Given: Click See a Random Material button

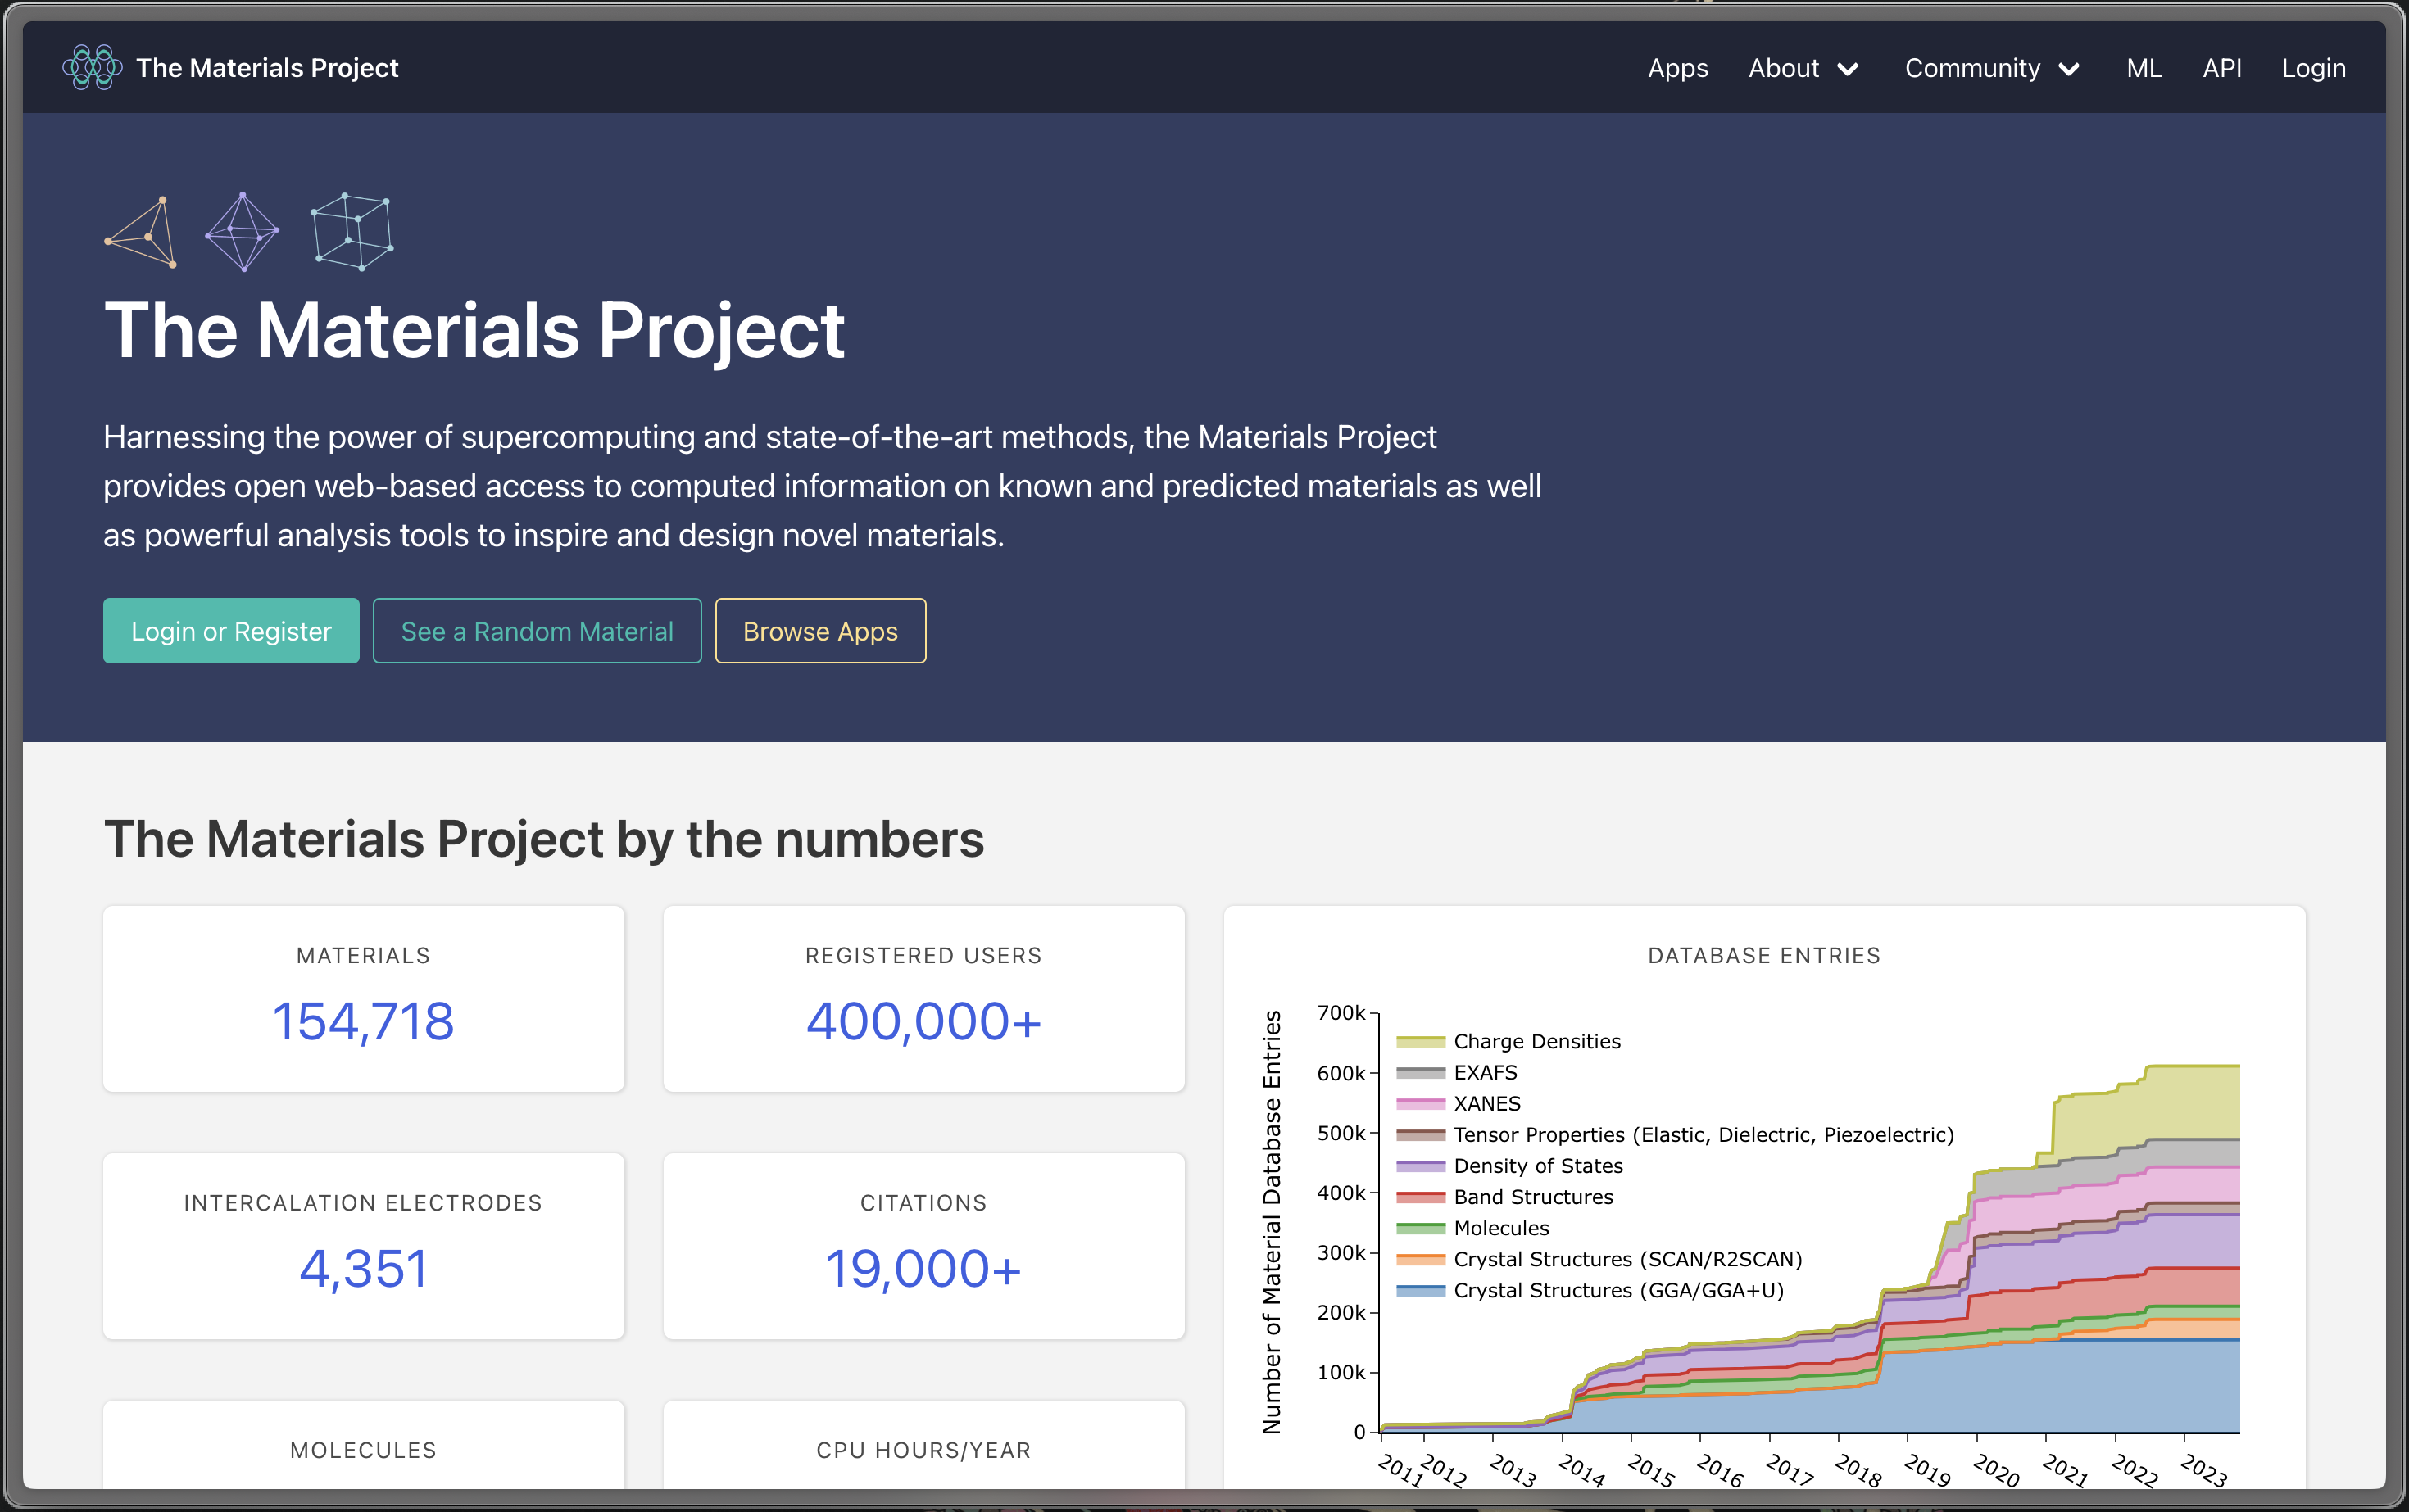Looking at the screenshot, I should (x=538, y=631).
